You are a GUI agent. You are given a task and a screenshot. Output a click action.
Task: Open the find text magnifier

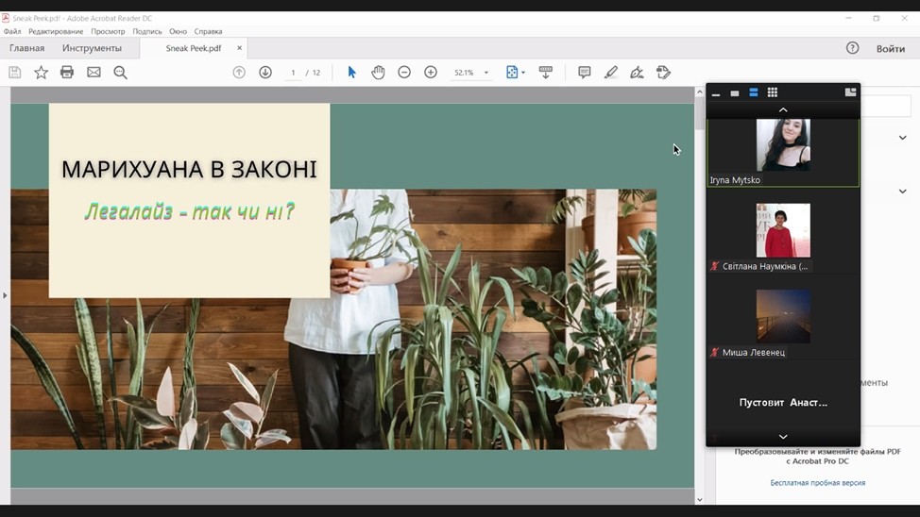tap(120, 73)
